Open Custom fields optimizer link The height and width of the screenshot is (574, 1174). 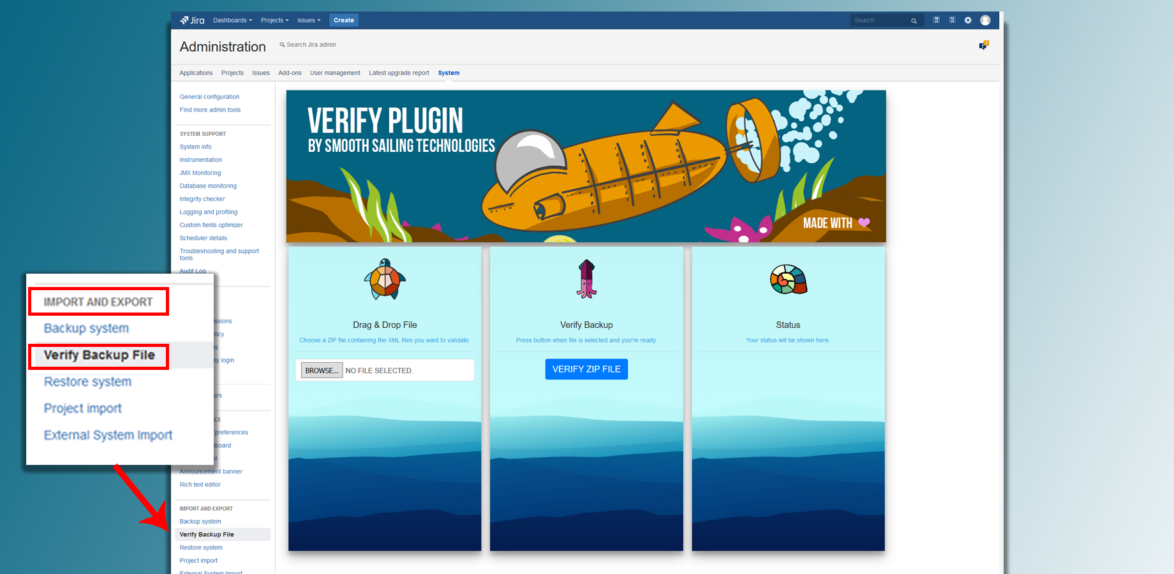coord(211,225)
